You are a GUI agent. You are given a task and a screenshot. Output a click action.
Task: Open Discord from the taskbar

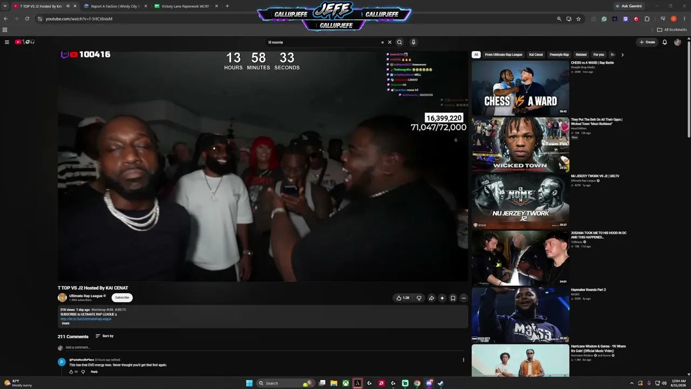(x=429, y=383)
